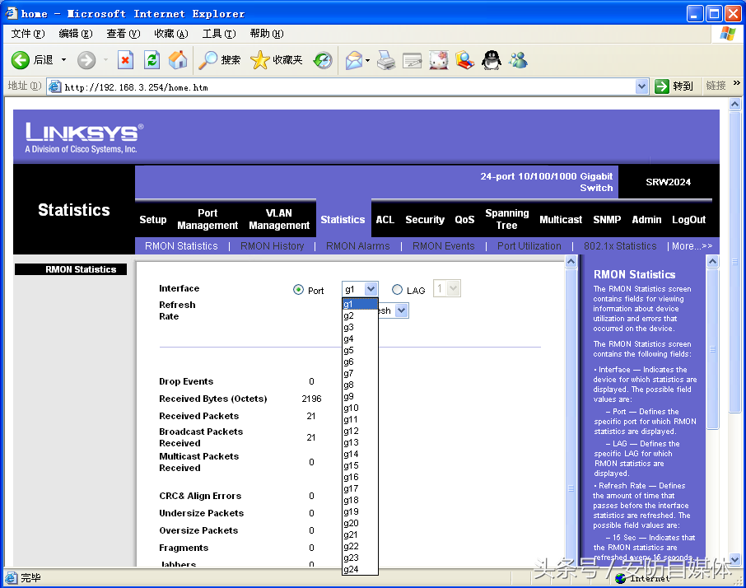Go to the Home page icon
The image size is (746, 588).
[178, 60]
